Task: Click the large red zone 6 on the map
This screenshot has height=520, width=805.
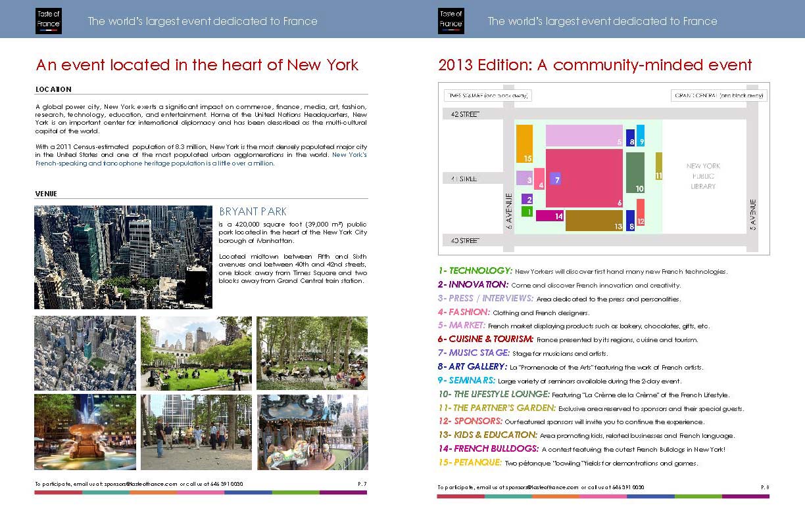Action: (x=584, y=179)
